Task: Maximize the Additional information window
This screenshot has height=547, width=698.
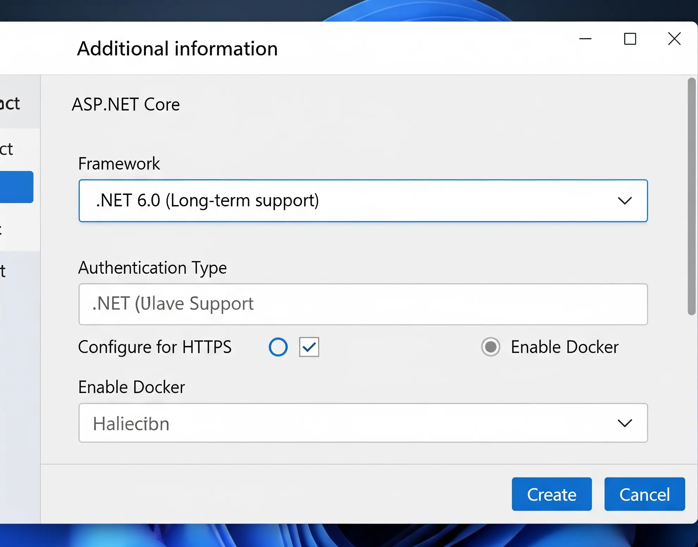Action: click(x=630, y=39)
